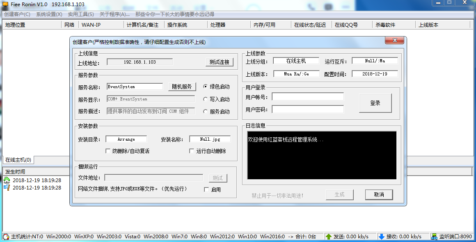Click the 网络 column header
Screen dimensions: 476x242
(70, 25)
